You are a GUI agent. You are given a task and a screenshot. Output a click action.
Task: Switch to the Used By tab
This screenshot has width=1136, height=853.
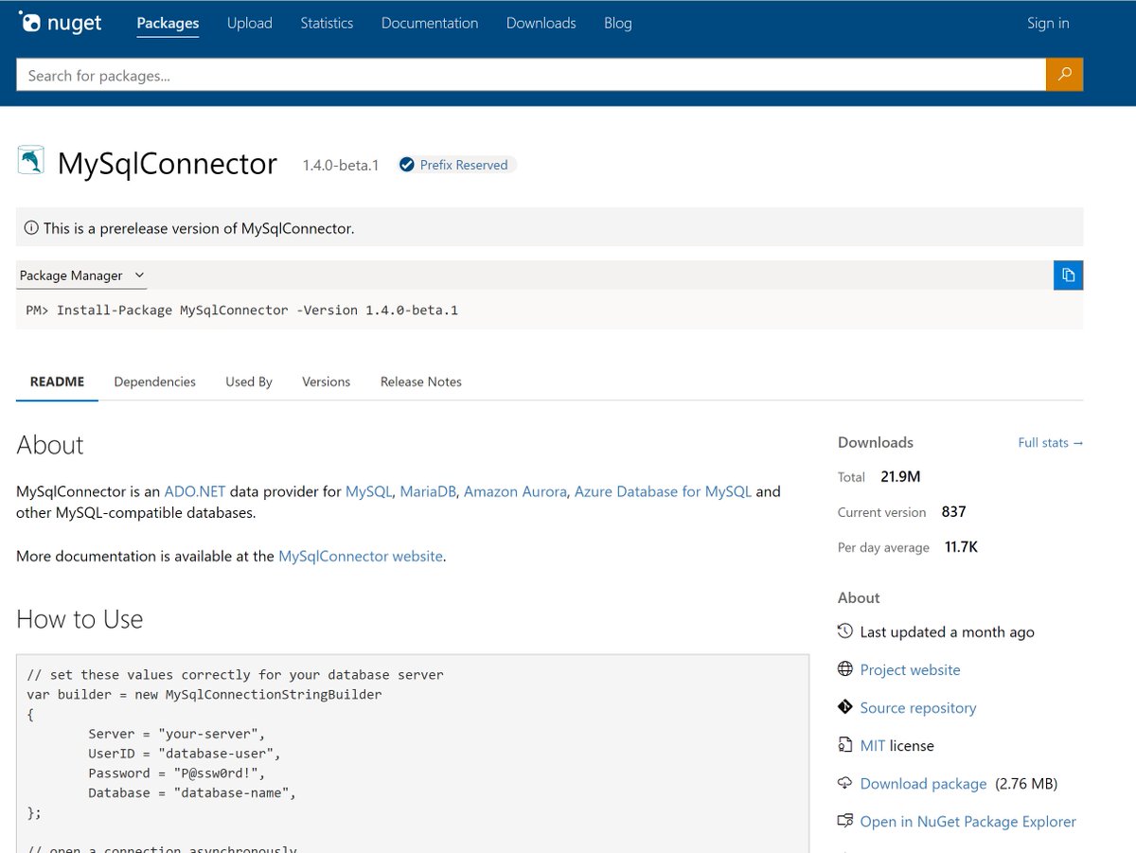tap(249, 382)
